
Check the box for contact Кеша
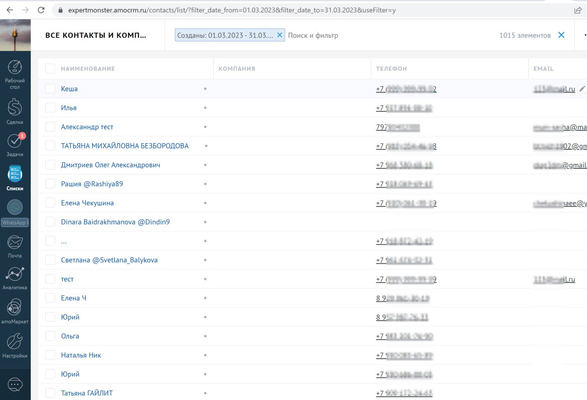50,89
